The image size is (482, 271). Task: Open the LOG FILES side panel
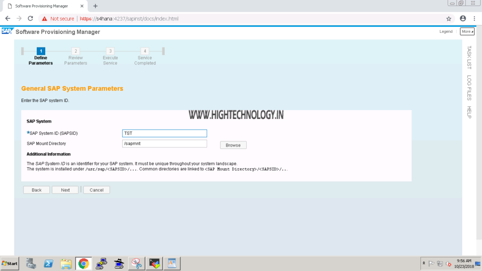[x=469, y=88]
